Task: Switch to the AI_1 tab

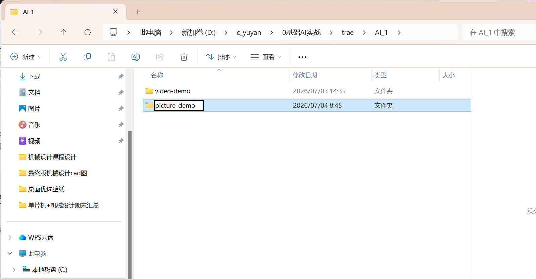Action: (x=66, y=12)
